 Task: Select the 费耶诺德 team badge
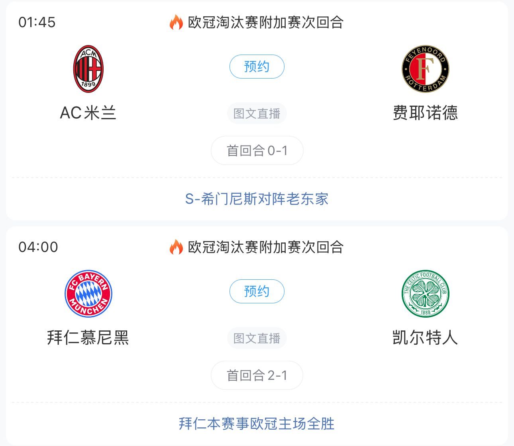coord(424,68)
